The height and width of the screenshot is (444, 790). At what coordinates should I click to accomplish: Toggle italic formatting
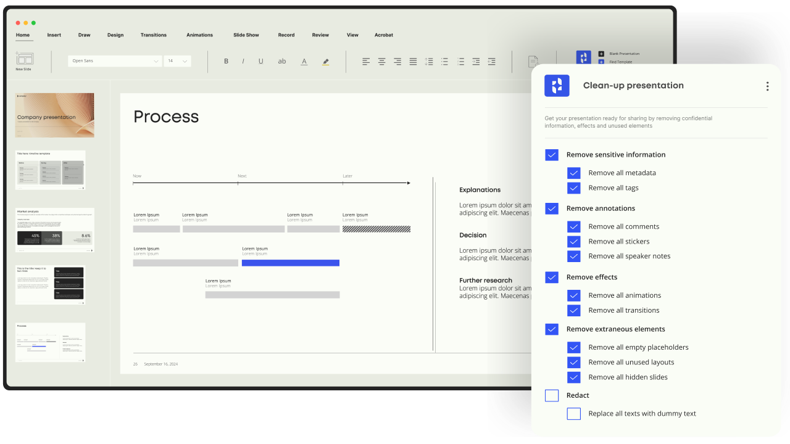[243, 61]
